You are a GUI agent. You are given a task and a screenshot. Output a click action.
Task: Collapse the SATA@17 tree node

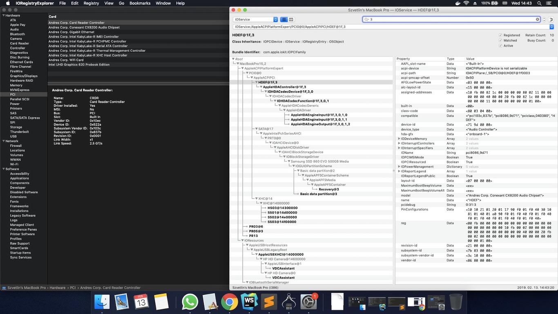click(x=256, y=129)
